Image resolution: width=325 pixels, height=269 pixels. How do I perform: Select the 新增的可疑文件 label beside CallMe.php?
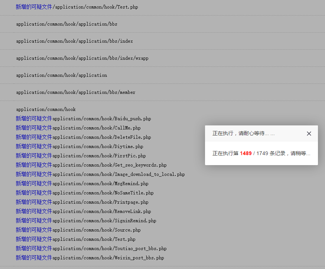34,128
